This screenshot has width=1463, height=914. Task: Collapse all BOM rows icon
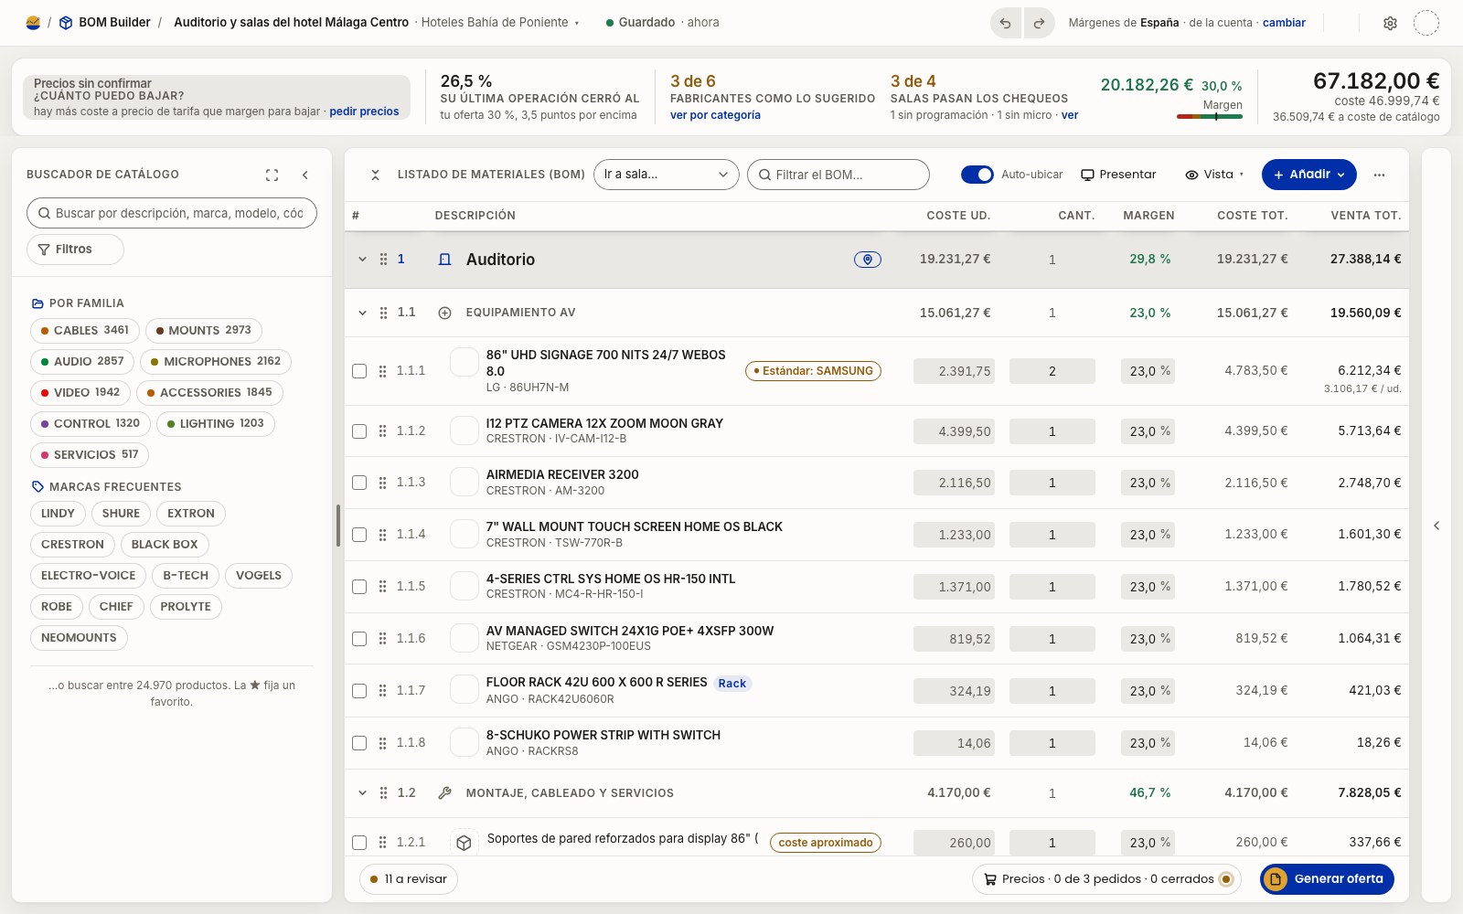[x=375, y=175]
